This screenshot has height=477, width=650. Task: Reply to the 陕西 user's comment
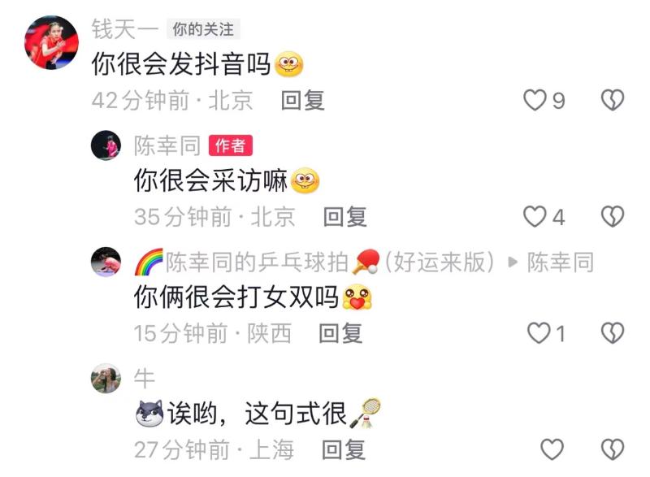coord(340,333)
